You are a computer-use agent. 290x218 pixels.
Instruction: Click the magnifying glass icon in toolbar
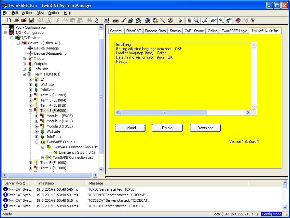pos(196,20)
